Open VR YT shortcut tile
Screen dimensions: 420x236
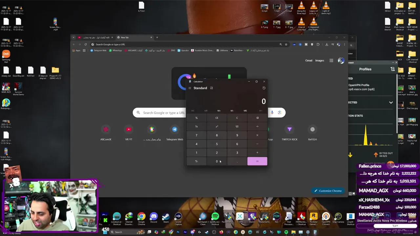[x=129, y=133]
